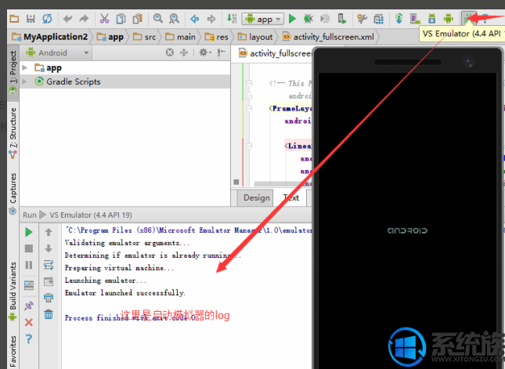Open the SDK Manager icon

(431, 19)
